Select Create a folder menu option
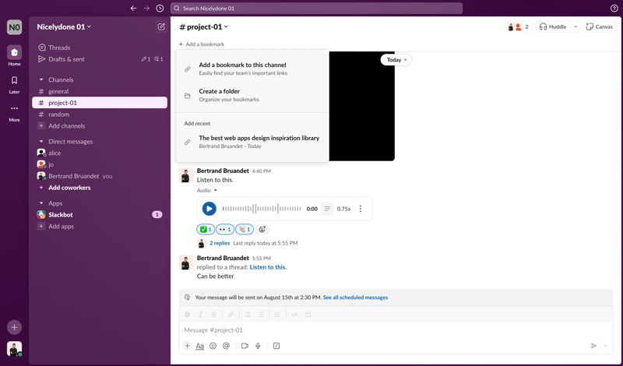This screenshot has width=623, height=366. [252, 95]
